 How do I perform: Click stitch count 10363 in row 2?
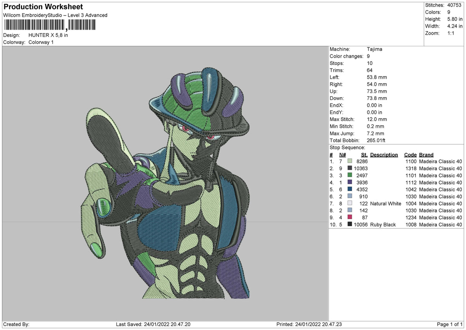pos(361,168)
